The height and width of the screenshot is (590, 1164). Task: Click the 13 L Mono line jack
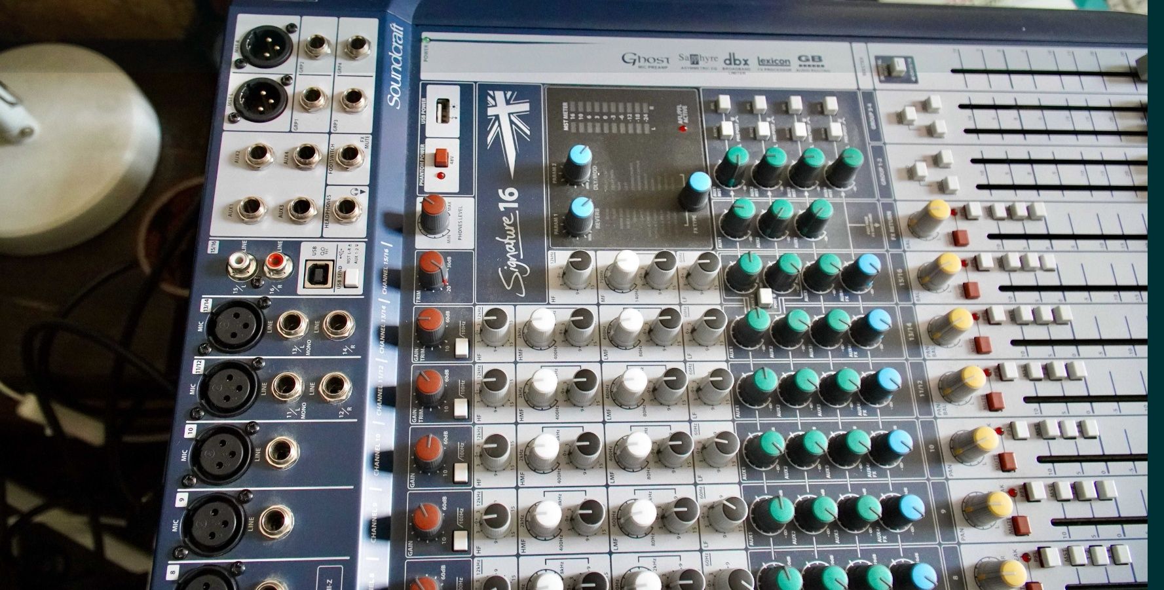click(292, 325)
